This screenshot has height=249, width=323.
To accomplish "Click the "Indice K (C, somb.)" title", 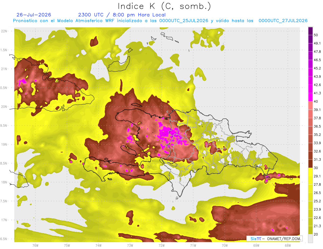I will click(x=164, y=6).
